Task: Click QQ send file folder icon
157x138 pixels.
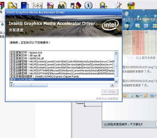Action: [127, 26]
